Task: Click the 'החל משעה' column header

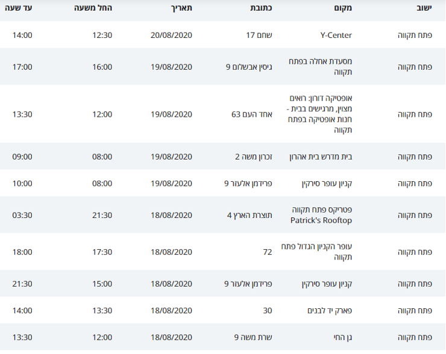Action: [x=93, y=8]
